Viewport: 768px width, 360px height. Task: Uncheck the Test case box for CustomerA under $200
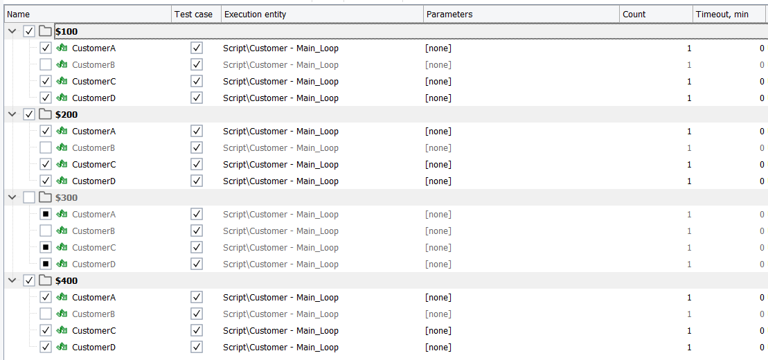tap(197, 131)
